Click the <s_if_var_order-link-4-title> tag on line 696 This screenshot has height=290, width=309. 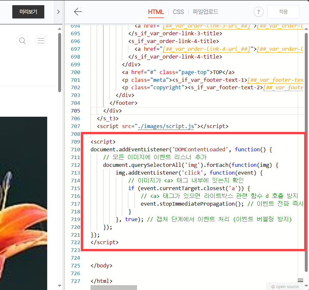pyautogui.click(x=174, y=41)
